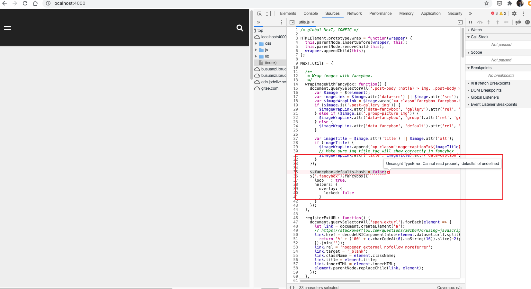Expand XHR/fetch Breakpoints section
The width and height of the screenshot is (531, 289).
(498, 83)
